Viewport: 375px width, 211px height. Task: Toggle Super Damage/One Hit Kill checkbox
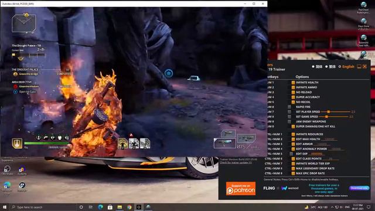[x=293, y=127]
